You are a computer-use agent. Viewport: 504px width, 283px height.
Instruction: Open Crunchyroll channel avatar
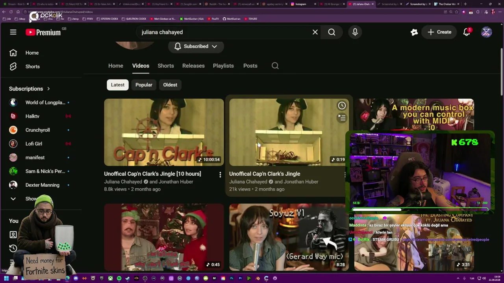(13, 130)
